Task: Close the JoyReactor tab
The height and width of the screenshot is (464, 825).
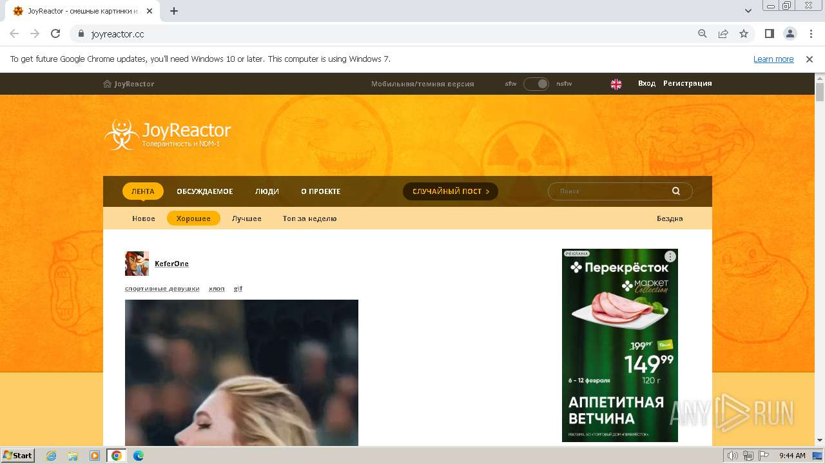Action: (150, 11)
